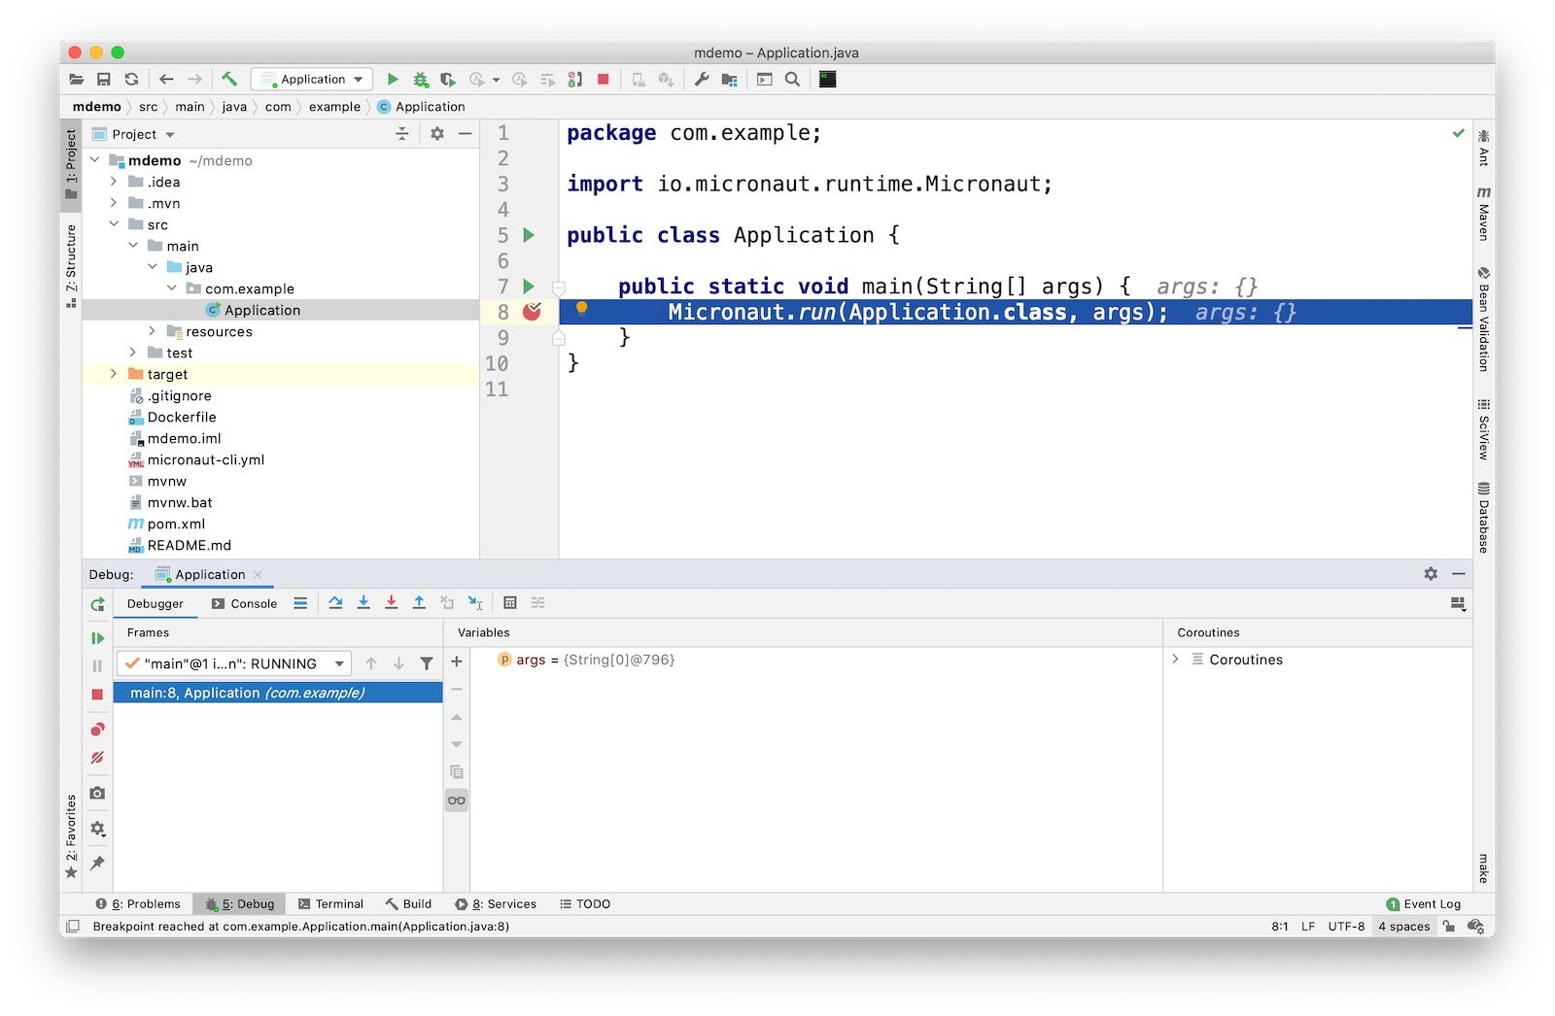This screenshot has height=1016, width=1555.
Task: Toggle the glasses watches-in-variables button
Action: [x=457, y=800]
